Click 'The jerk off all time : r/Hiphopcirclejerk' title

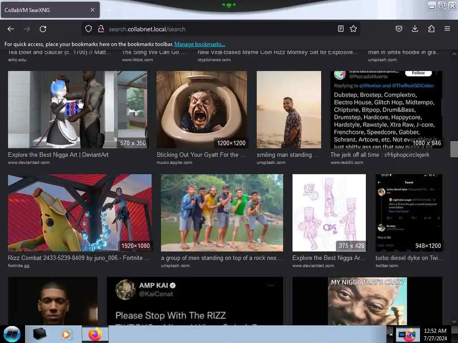[x=380, y=155]
